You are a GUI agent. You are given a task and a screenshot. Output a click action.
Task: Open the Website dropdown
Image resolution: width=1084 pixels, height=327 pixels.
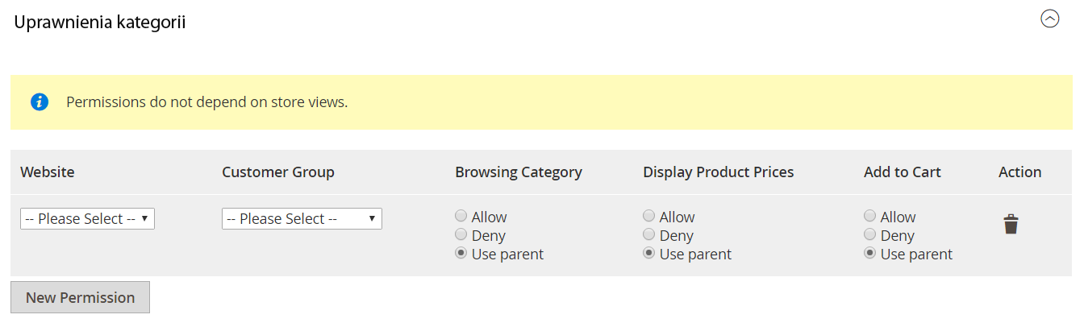click(87, 218)
